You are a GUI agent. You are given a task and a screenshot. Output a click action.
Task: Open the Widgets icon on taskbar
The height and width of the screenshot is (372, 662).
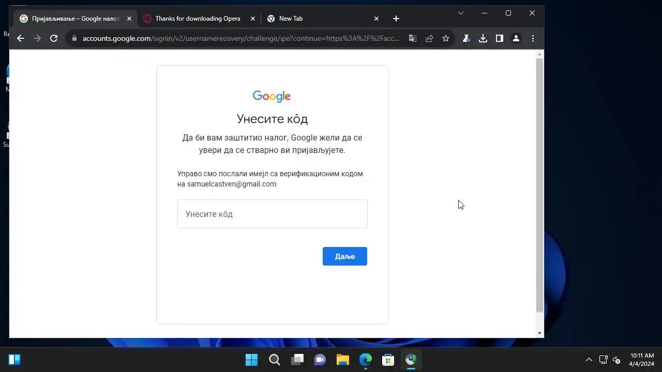point(14,360)
